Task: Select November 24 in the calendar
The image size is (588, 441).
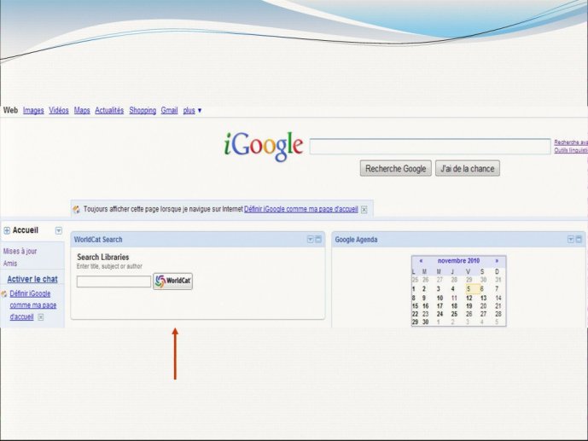Action: [440, 314]
